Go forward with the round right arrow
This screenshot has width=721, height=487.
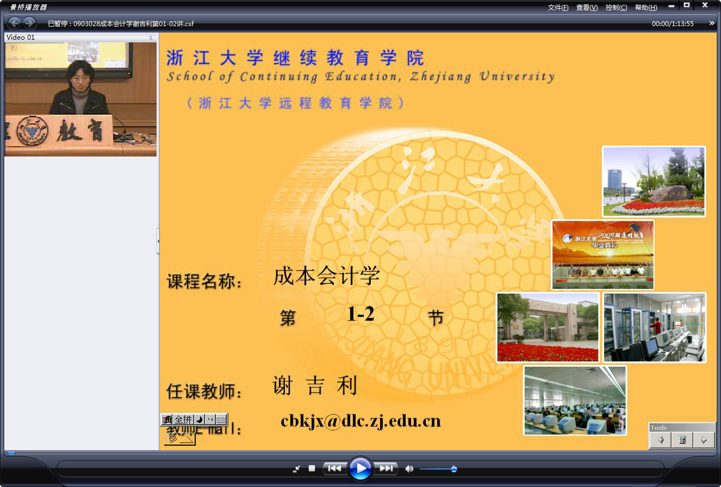pos(29,23)
